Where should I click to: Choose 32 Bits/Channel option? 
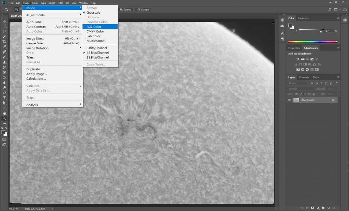click(x=97, y=57)
